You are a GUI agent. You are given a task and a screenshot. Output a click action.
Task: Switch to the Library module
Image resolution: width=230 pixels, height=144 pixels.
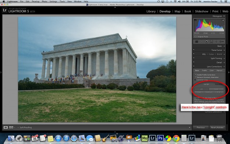tap(151, 11)
